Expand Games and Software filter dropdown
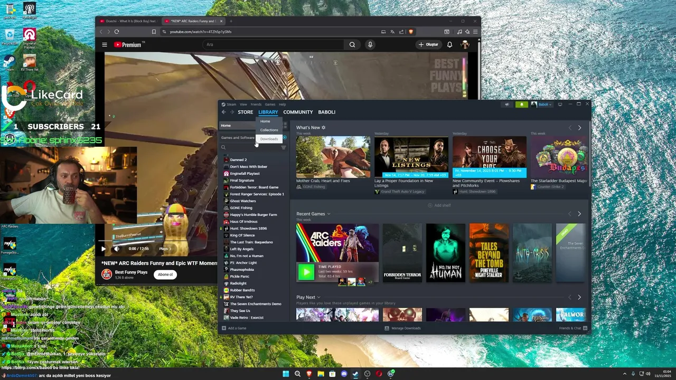 (x=238, y=138)
